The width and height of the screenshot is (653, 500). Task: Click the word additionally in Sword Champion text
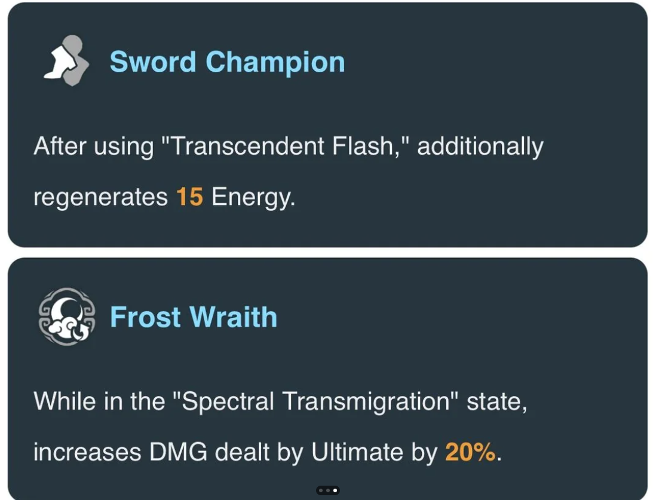click(480, 146)
